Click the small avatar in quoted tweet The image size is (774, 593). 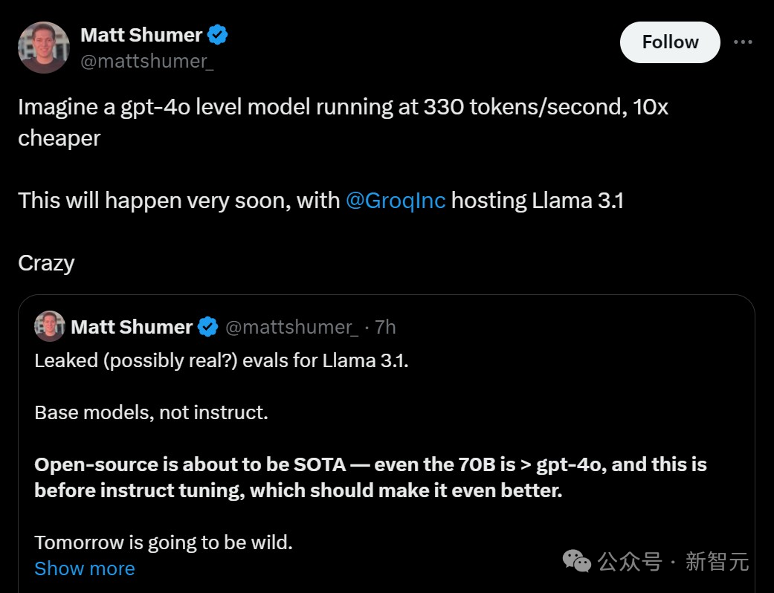(50, 326)
